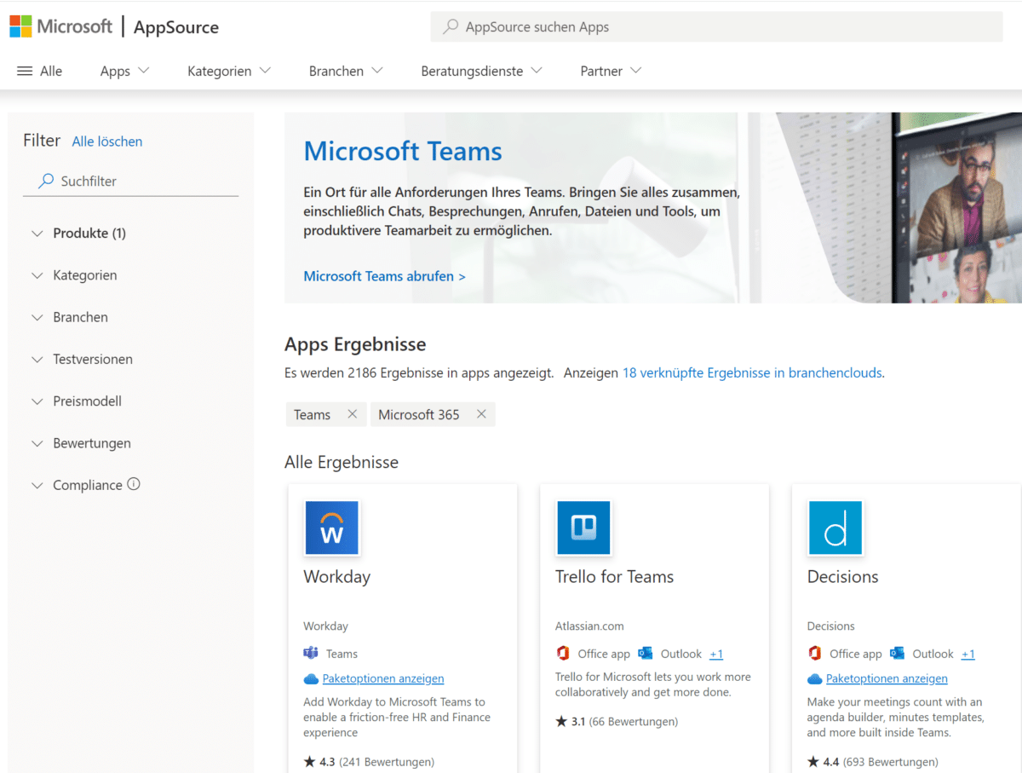1022x773 pixels.
Task: Open 18 verknüpfte Ergebnisse in branchenclouds link
Action: coord(752,372)
